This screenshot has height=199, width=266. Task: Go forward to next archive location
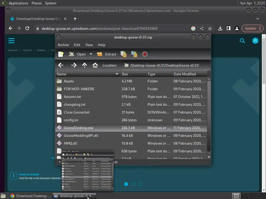tap(74, 65)
